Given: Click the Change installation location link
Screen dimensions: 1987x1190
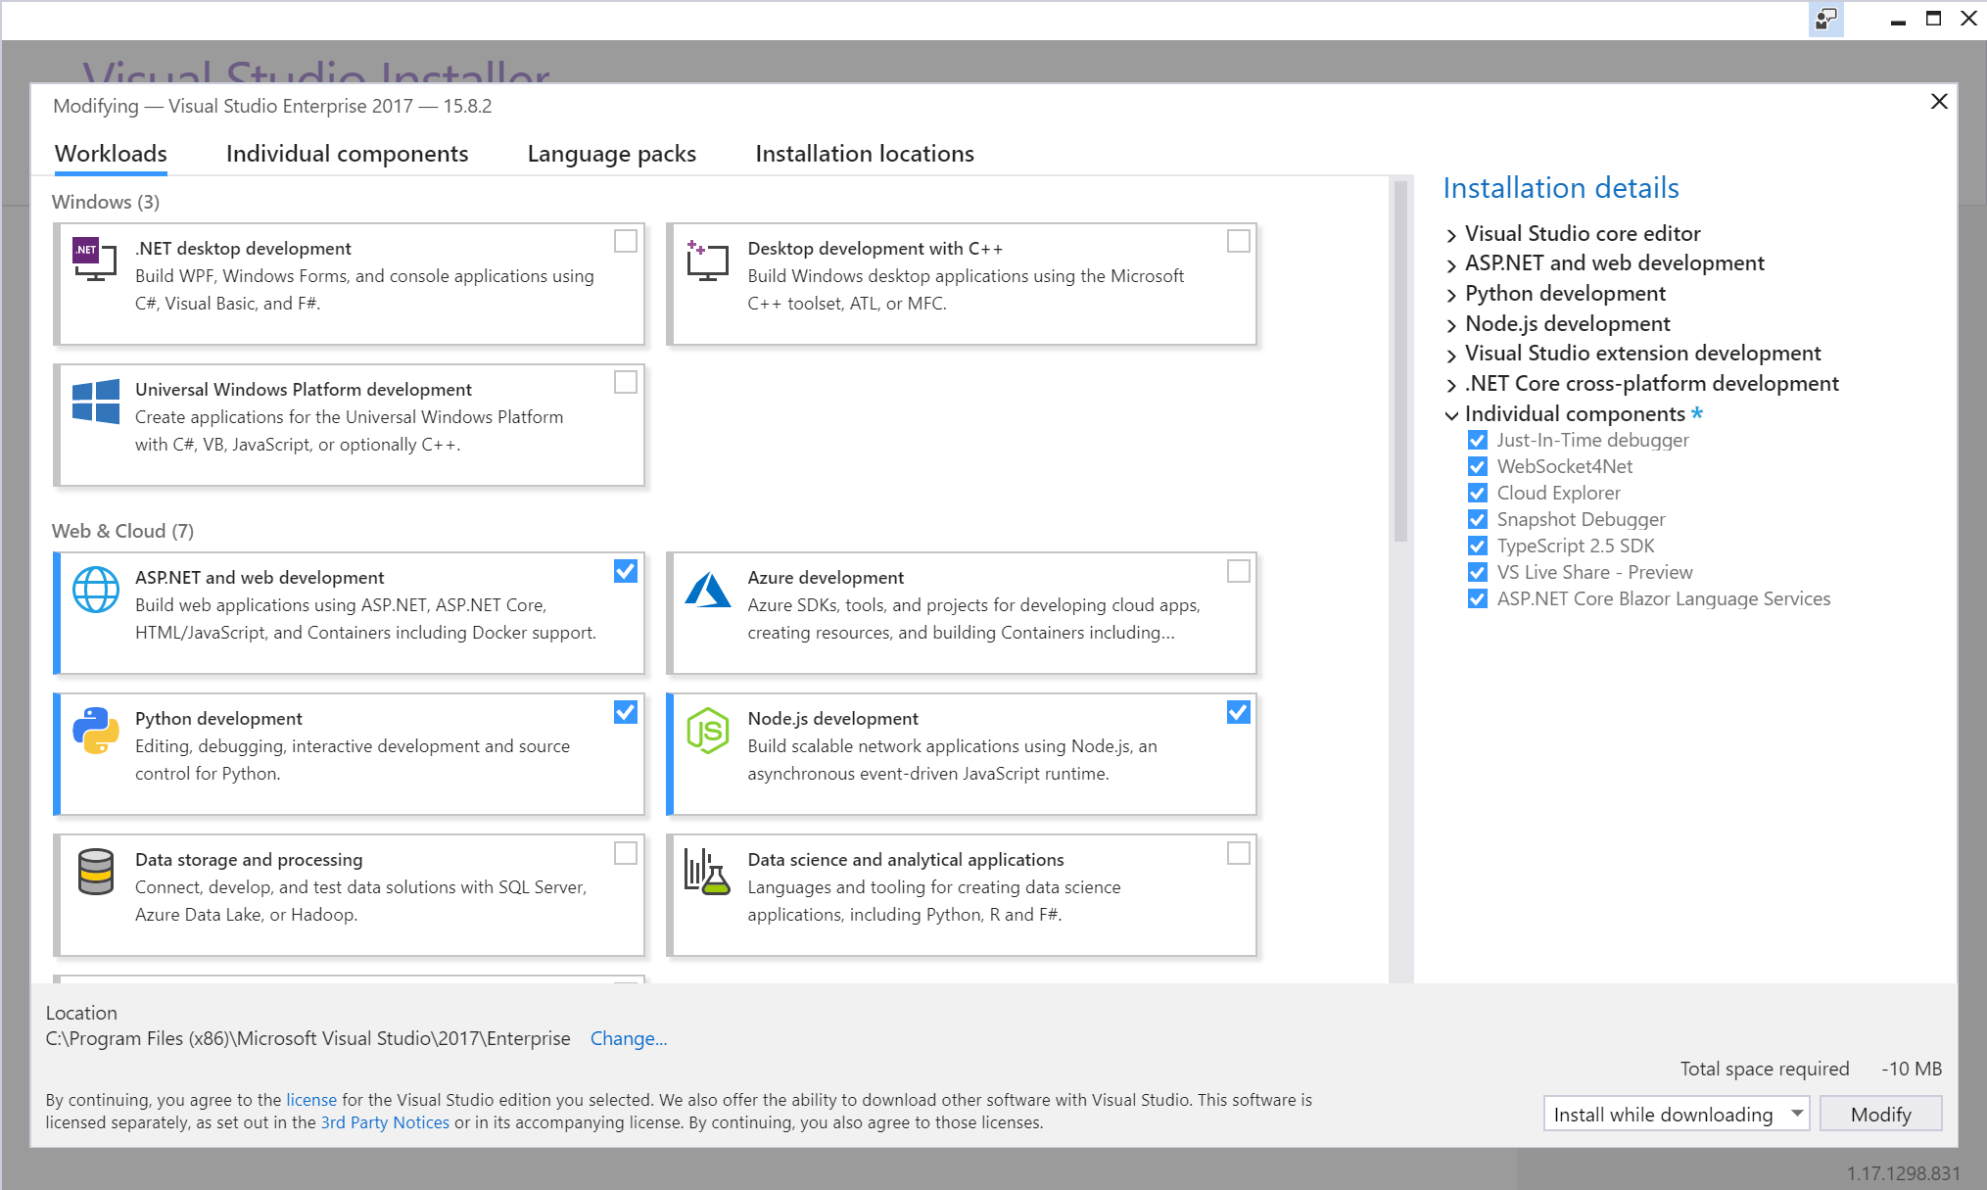Looking at the screenshot, I should click(628, 1037).
